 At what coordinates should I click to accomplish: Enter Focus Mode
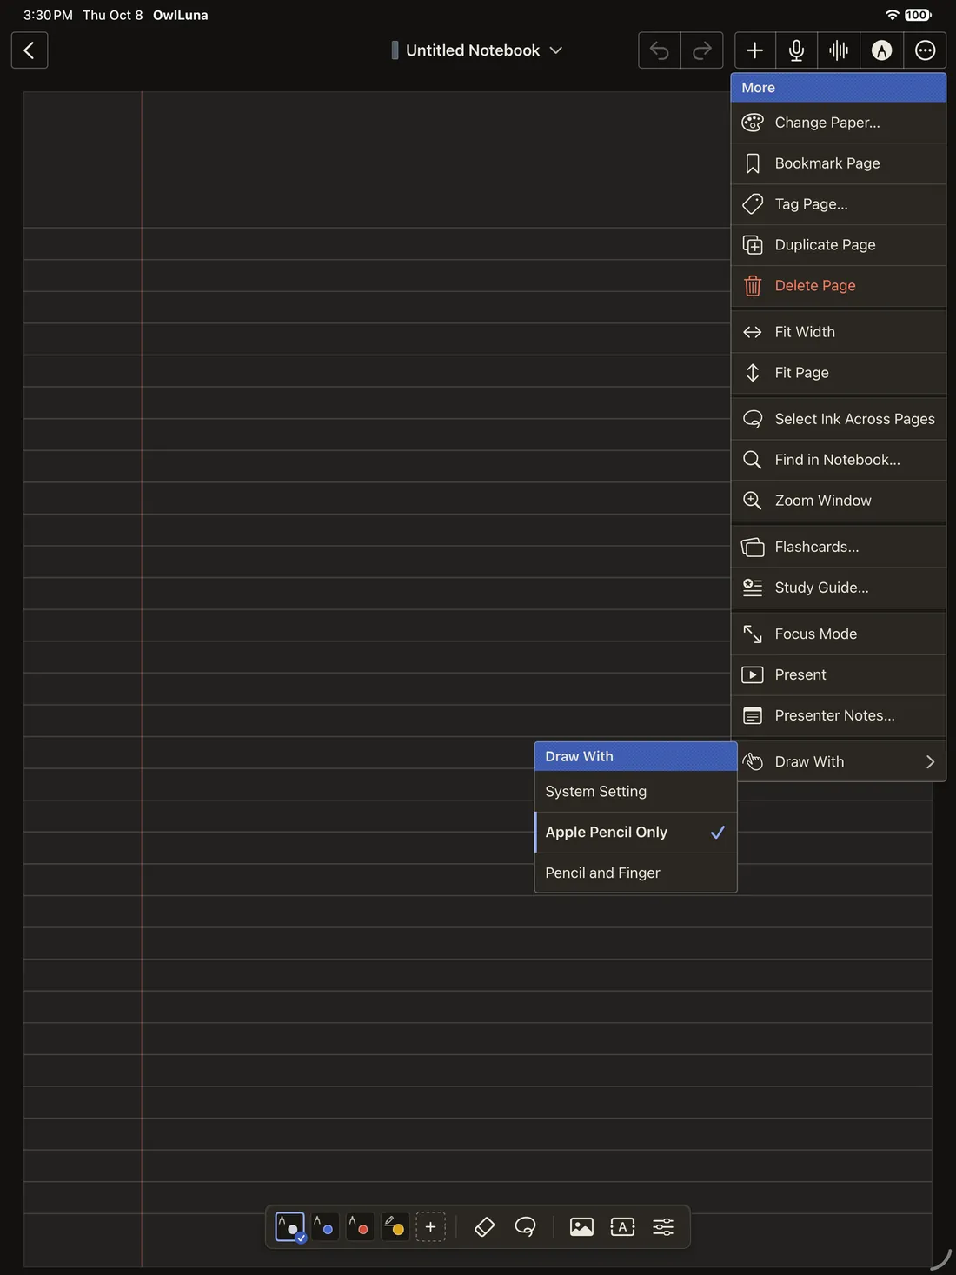pos(838,634)
